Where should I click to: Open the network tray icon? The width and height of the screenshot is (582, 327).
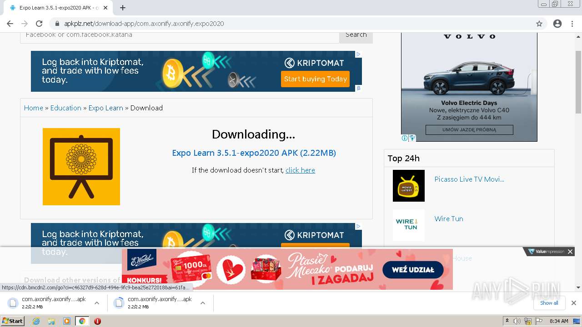click(x=528, y=321)
